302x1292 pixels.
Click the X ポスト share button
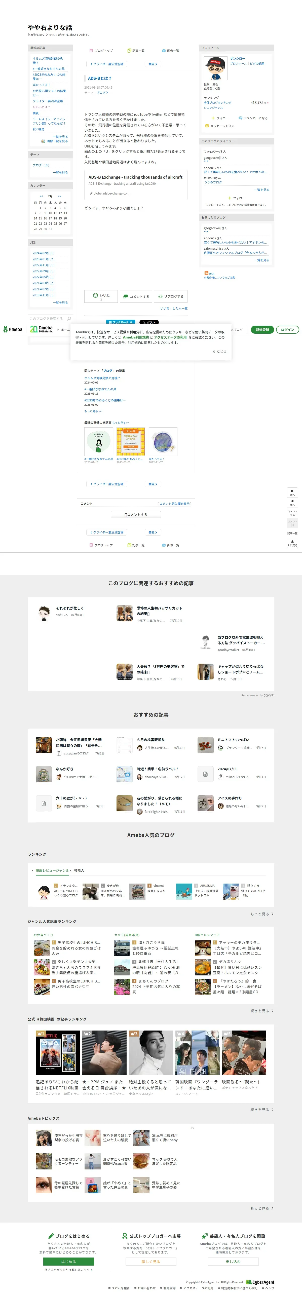pos(148,322)
